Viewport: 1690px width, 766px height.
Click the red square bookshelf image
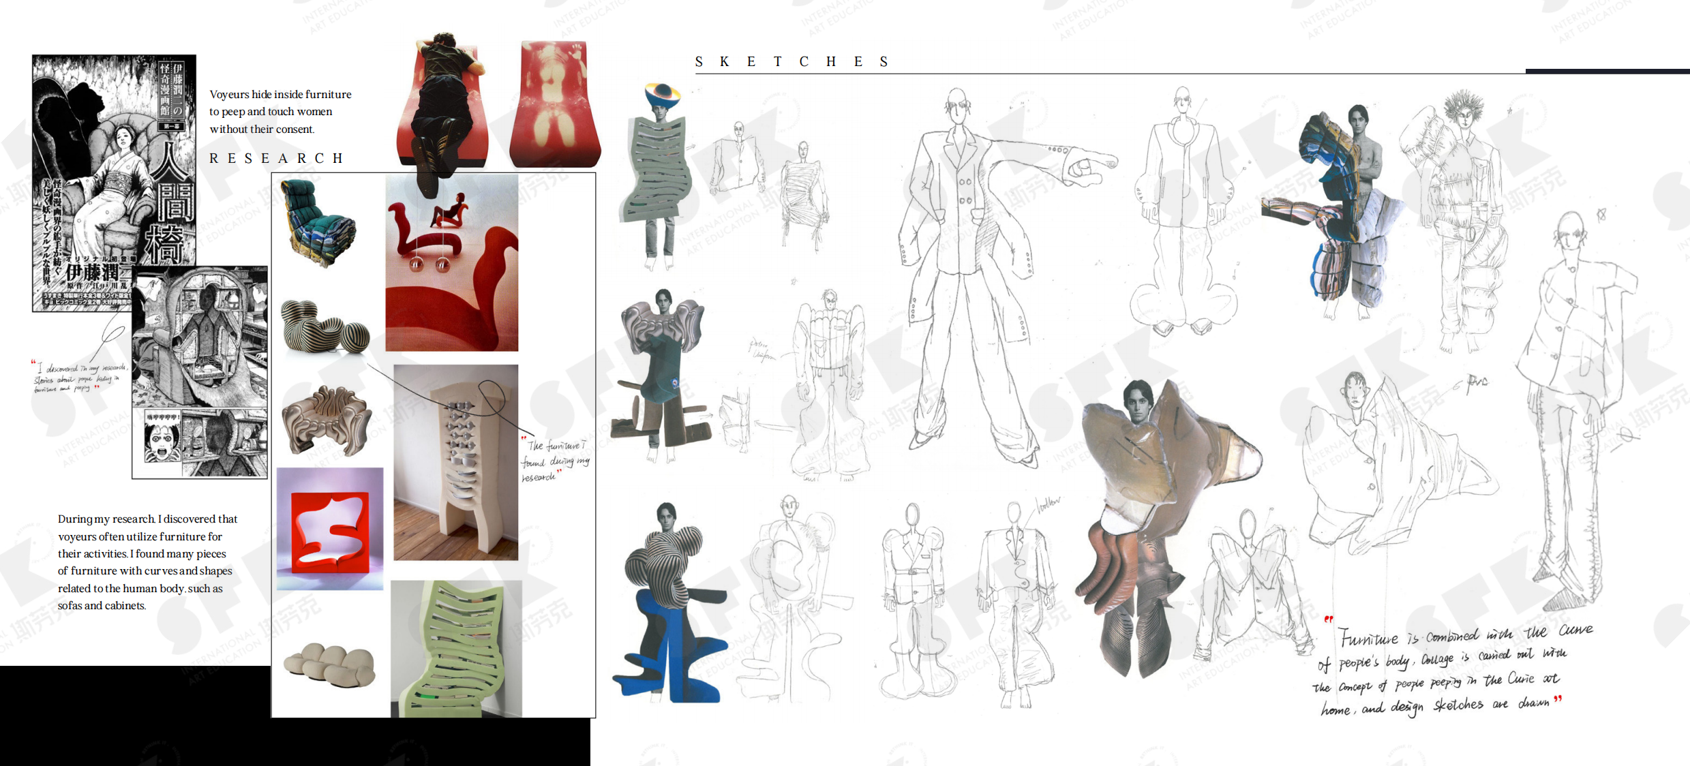pos(330,529)
